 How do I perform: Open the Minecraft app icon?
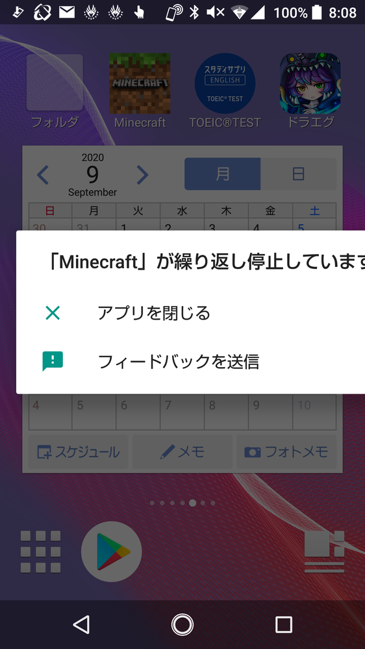tap(140, 83)
